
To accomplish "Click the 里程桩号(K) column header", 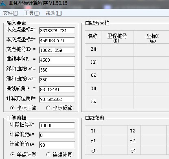I will 117,37.
